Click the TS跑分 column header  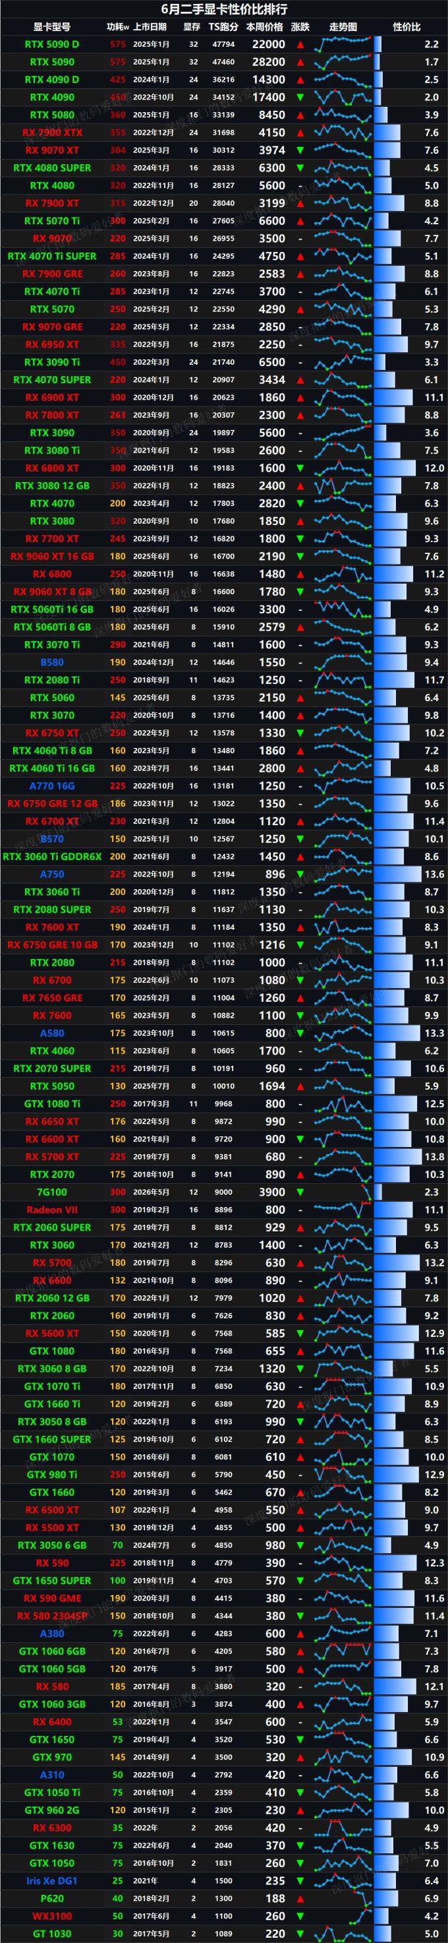click(x=223, y=27)
